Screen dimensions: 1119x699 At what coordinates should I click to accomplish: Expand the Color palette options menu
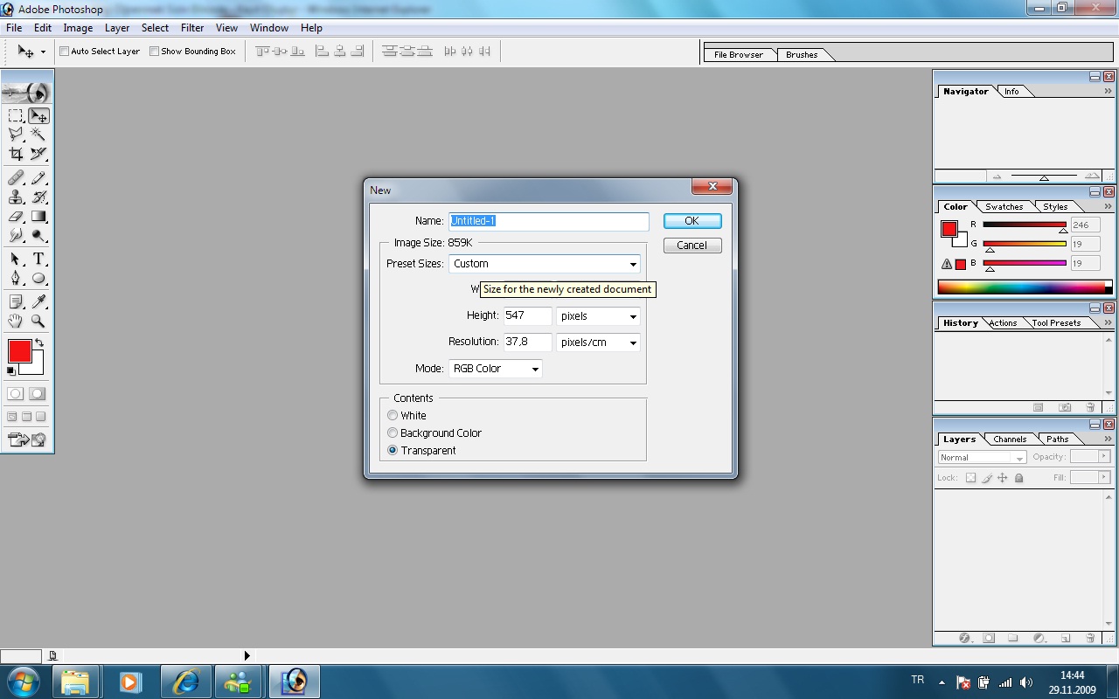(1109, 207)
